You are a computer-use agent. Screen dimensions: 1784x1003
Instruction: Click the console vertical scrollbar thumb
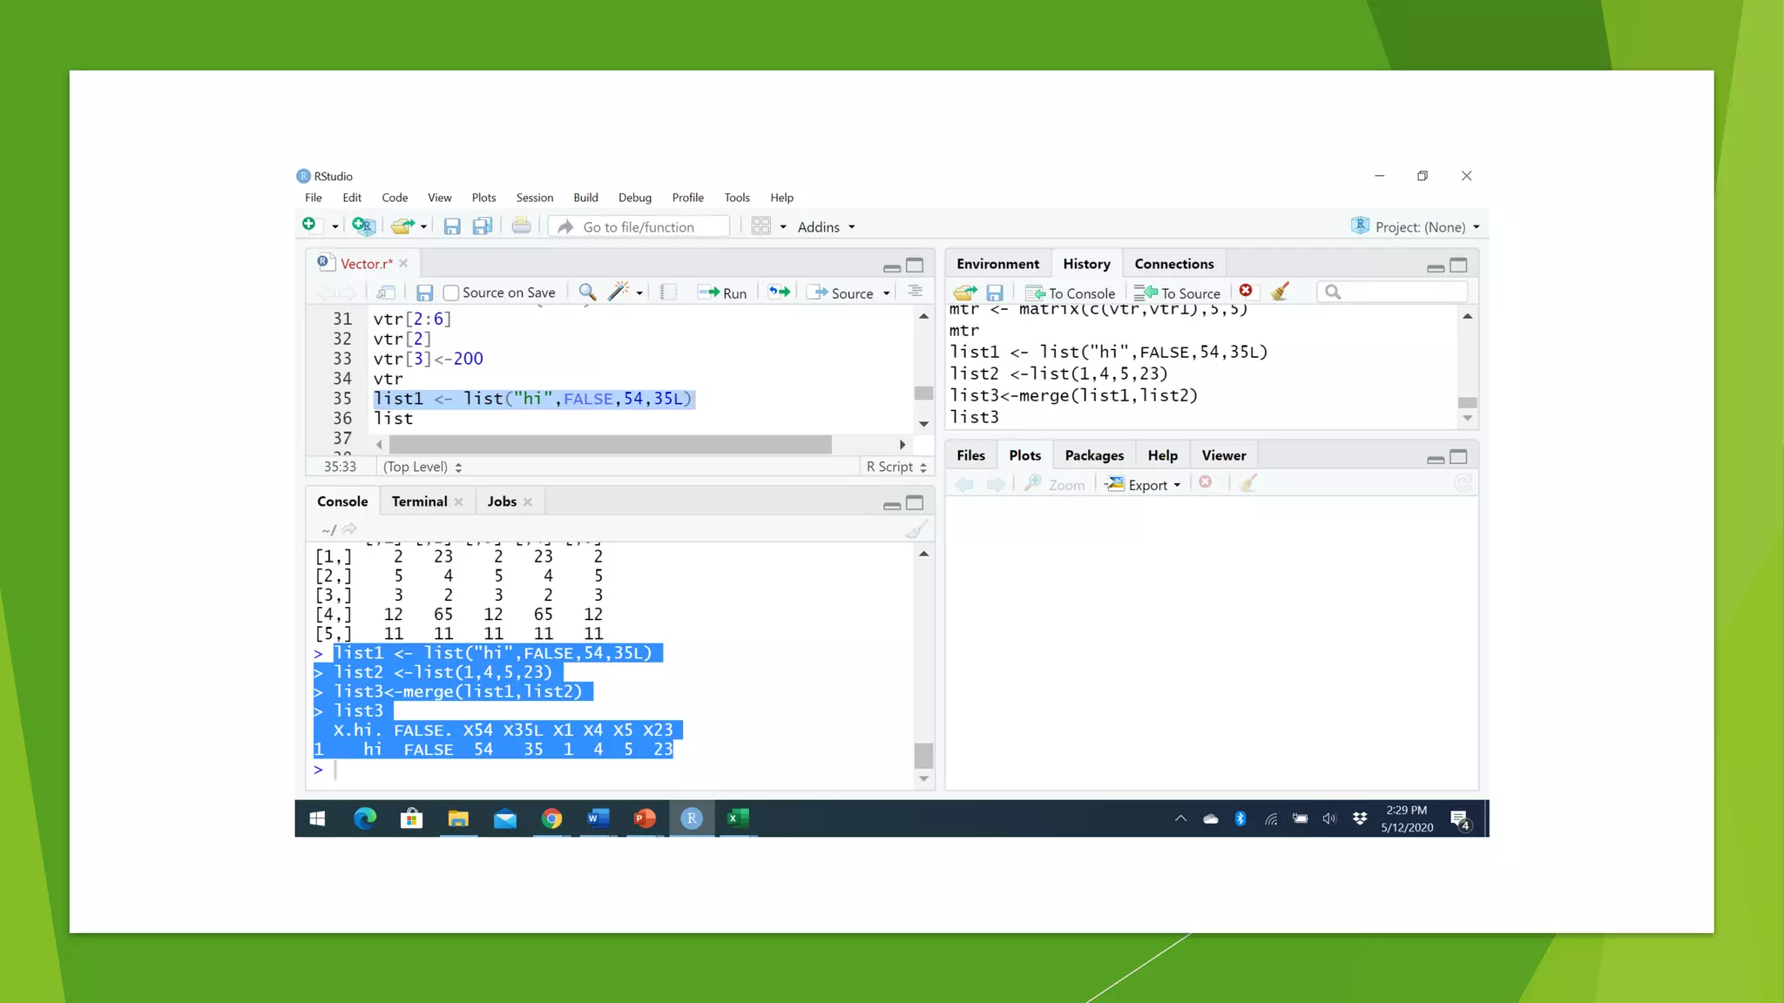click(x=923, y=755)
